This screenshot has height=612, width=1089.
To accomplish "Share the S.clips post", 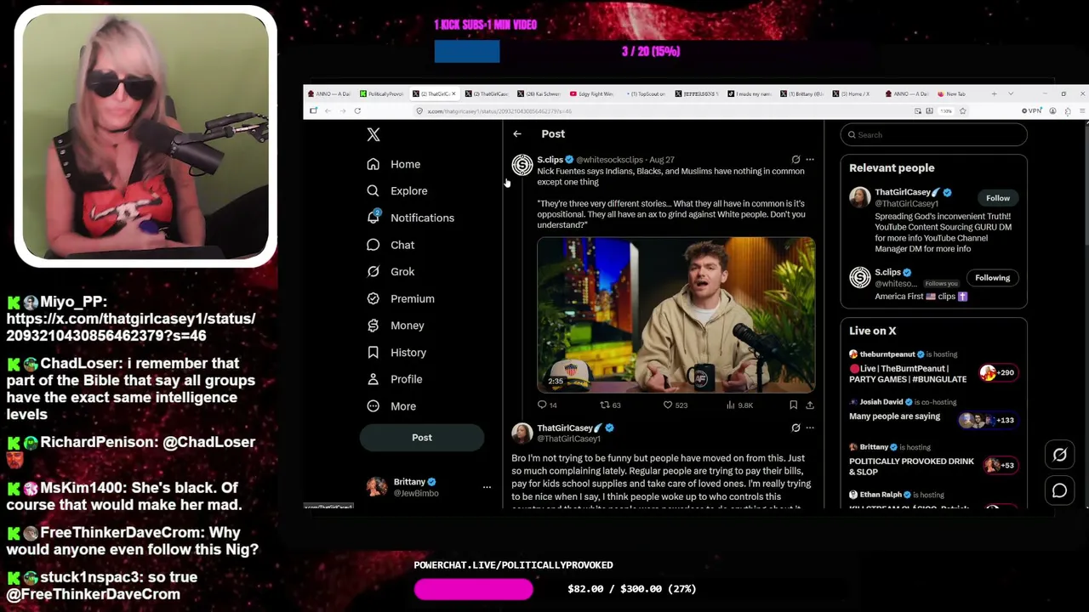I will (x=810, y=405).
